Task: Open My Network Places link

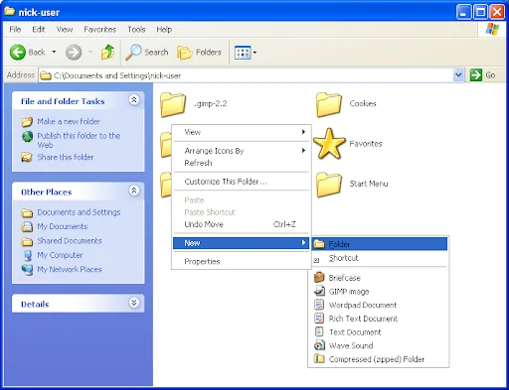Action: click(70, 269)
